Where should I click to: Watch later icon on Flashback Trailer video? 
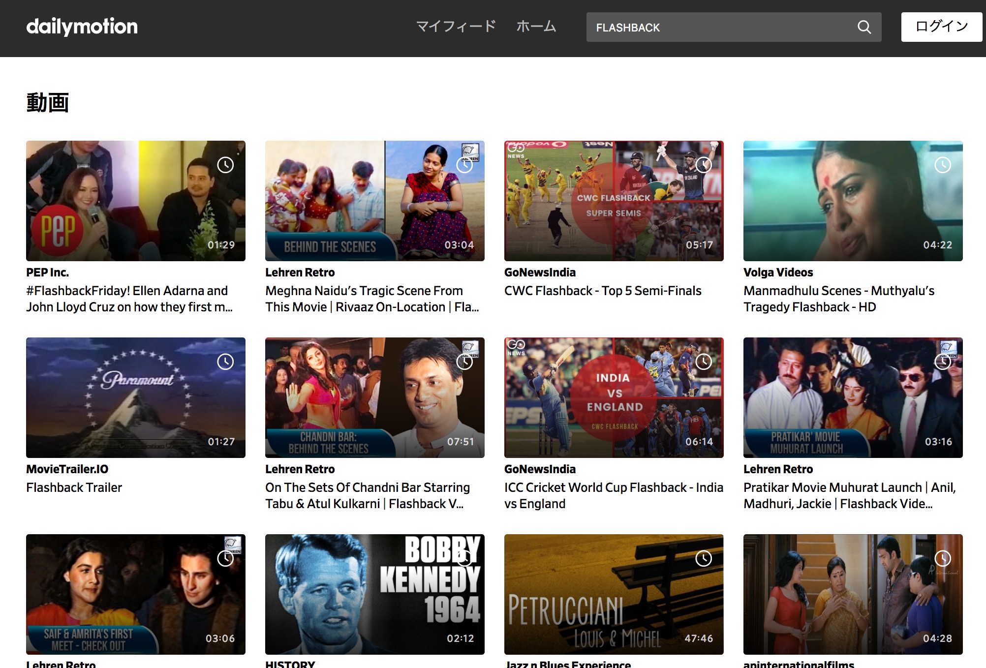pyautogui.click(x=225, y=362)
